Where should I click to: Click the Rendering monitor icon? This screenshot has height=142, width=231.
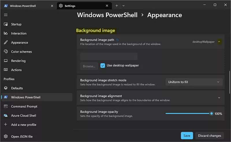[x=5, y=61]
